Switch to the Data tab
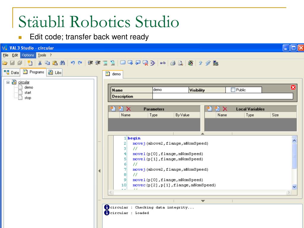 point(11,72)
